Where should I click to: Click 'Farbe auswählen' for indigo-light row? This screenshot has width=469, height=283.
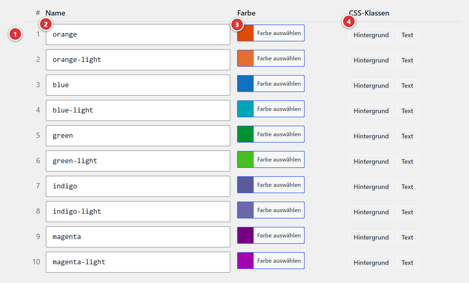click(279, 210)
